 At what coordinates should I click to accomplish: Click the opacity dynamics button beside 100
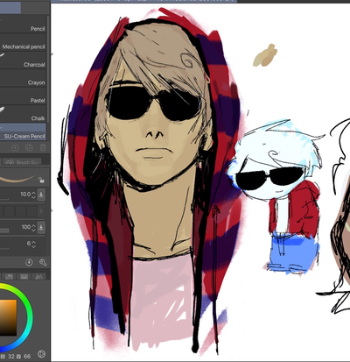(x=41, y=227)
